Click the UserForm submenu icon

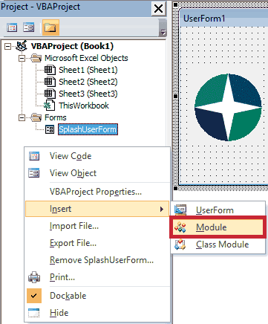pos(180,210)
